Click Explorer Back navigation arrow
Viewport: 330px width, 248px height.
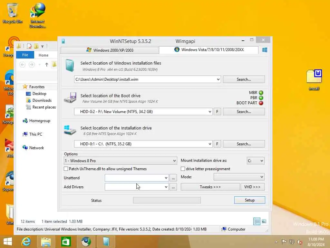pyautogui.click(x=22, y=65)
